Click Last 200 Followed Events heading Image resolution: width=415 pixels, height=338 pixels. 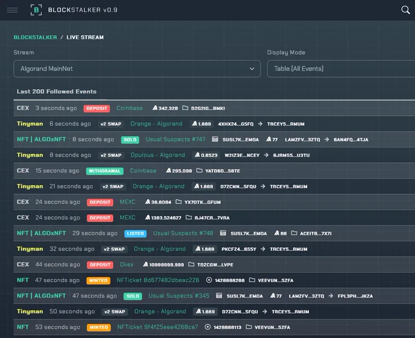click(57, 92)
